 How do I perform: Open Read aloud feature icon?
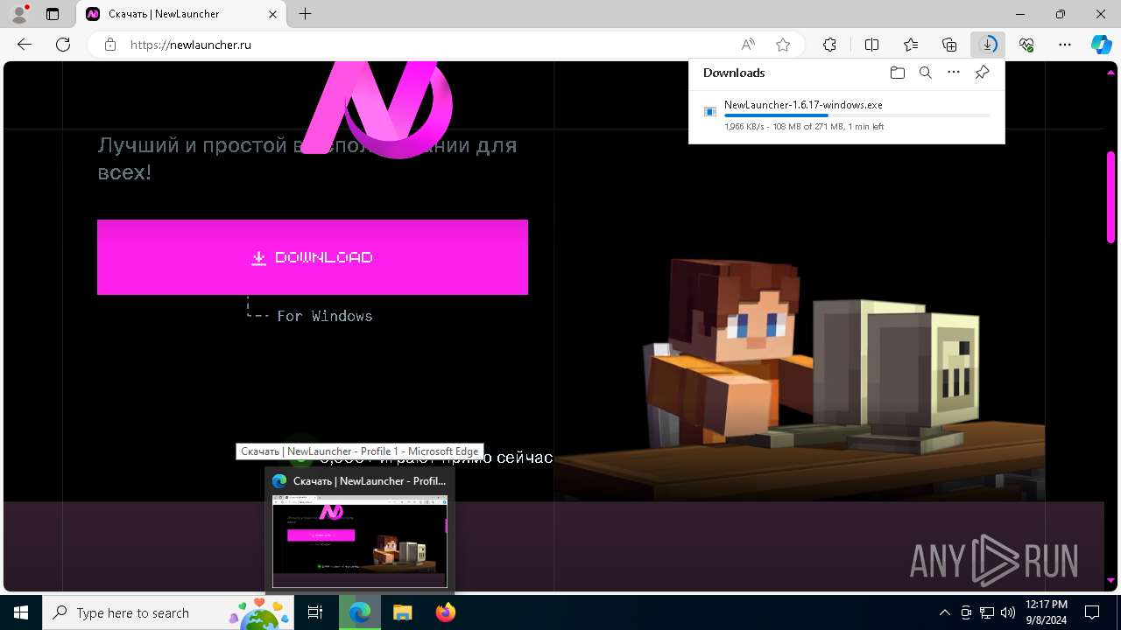[748, 45]
